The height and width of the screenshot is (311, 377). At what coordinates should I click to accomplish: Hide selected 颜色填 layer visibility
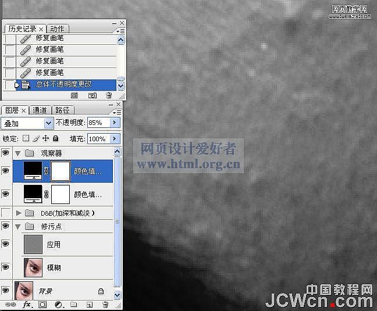6,170
